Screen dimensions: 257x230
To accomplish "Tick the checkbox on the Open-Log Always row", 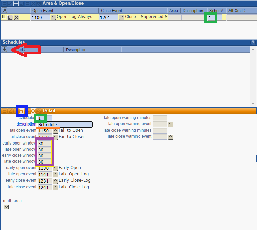I will [4, 17].
